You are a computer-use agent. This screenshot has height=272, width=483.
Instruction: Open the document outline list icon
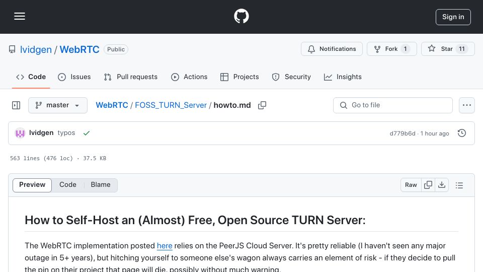(x=459, y=185)
